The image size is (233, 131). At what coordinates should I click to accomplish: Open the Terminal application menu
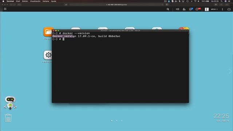coord(10,1)
